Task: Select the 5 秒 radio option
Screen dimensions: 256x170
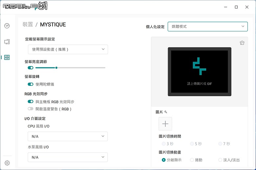Action: 192,144
